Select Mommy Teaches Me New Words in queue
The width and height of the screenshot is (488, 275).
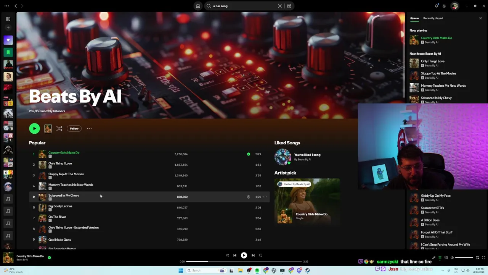443,86
